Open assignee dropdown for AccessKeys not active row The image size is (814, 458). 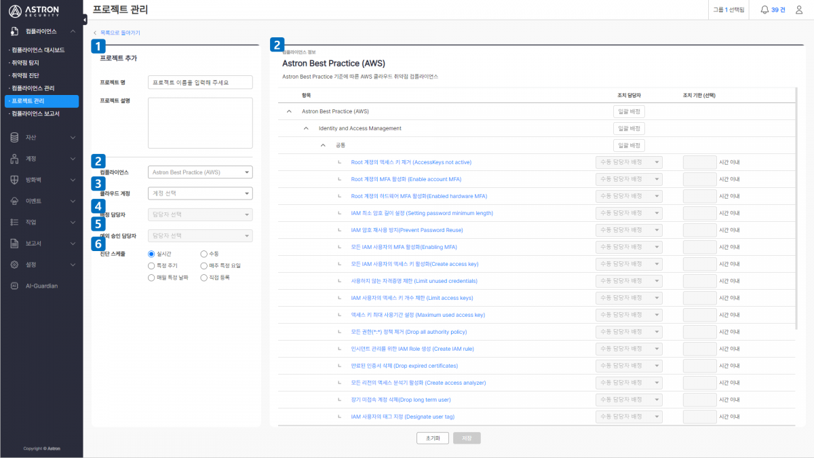coord(629,162)
